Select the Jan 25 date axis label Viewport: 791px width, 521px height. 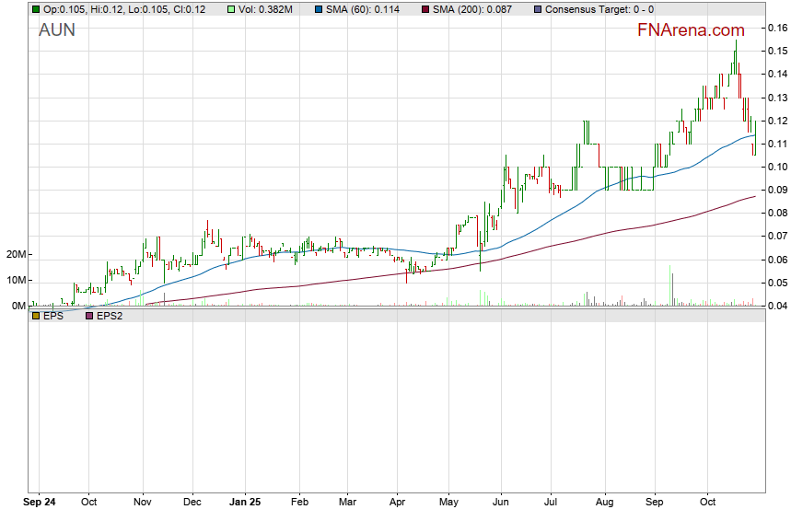(x=244, y=504)
